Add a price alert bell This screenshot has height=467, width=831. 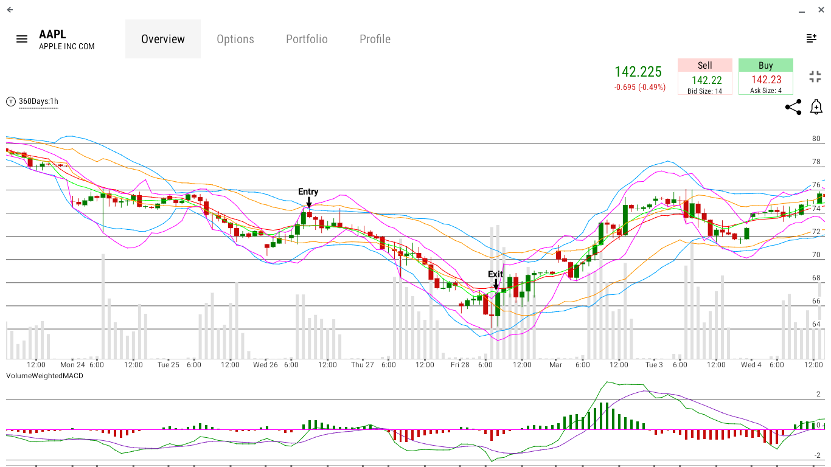[x=816, y=108]
